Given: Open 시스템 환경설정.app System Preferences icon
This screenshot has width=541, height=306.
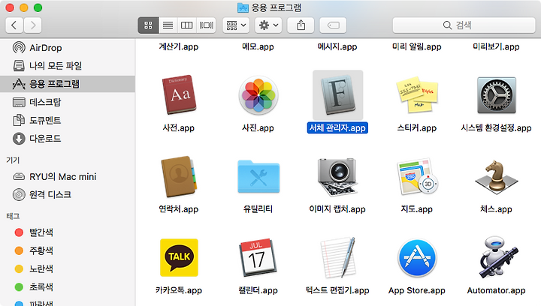Looking at the screenshot, I should [x=497, y=95].
